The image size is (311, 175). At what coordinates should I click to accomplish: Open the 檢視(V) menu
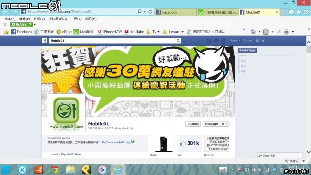click(x=39, y=19)
